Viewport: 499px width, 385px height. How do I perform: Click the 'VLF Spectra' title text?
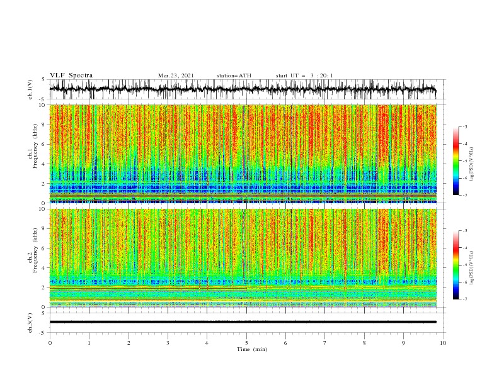71,75
